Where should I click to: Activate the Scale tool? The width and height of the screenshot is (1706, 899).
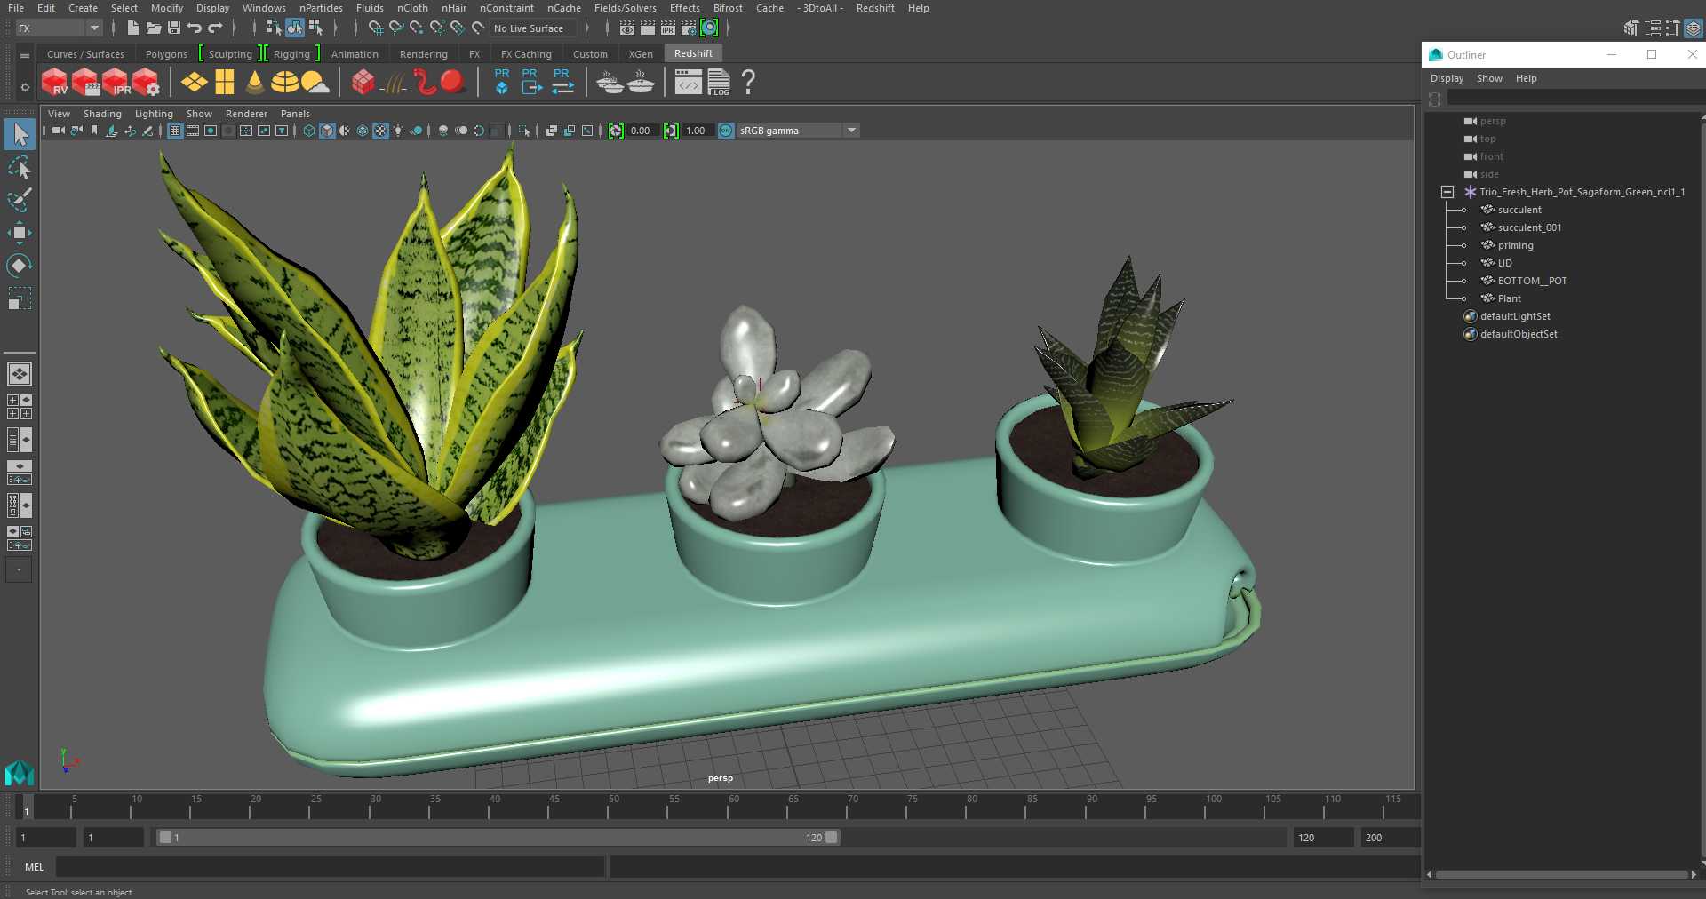[x=20, y=298]
